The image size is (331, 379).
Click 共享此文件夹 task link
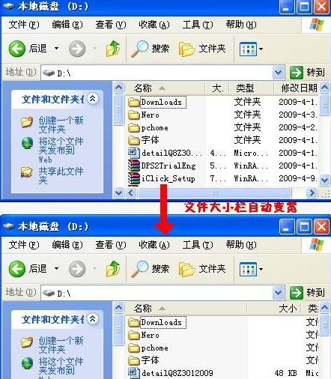[x=61, y=175]
